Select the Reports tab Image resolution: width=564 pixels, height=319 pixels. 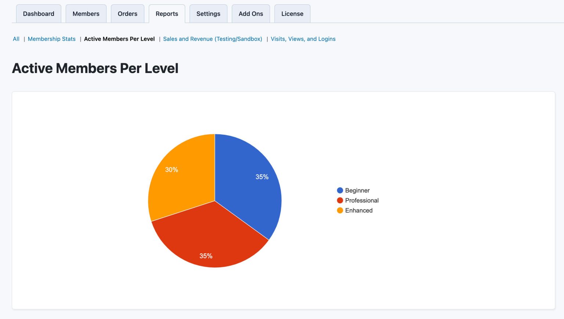pos(167,14)
